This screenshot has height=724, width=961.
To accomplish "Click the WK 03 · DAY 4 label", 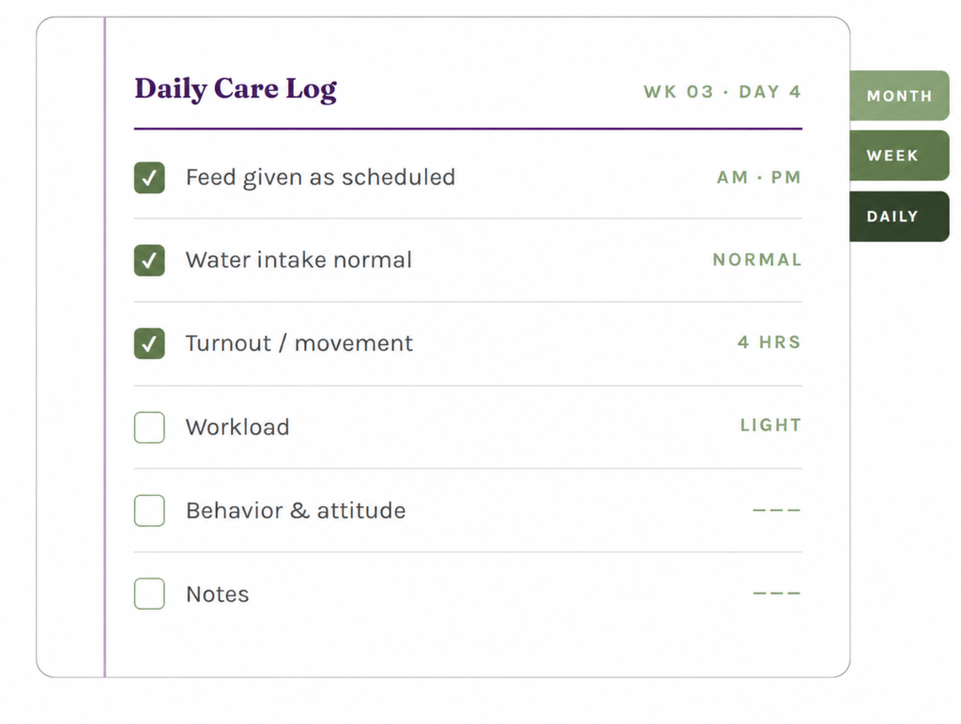I will point(722,92).
